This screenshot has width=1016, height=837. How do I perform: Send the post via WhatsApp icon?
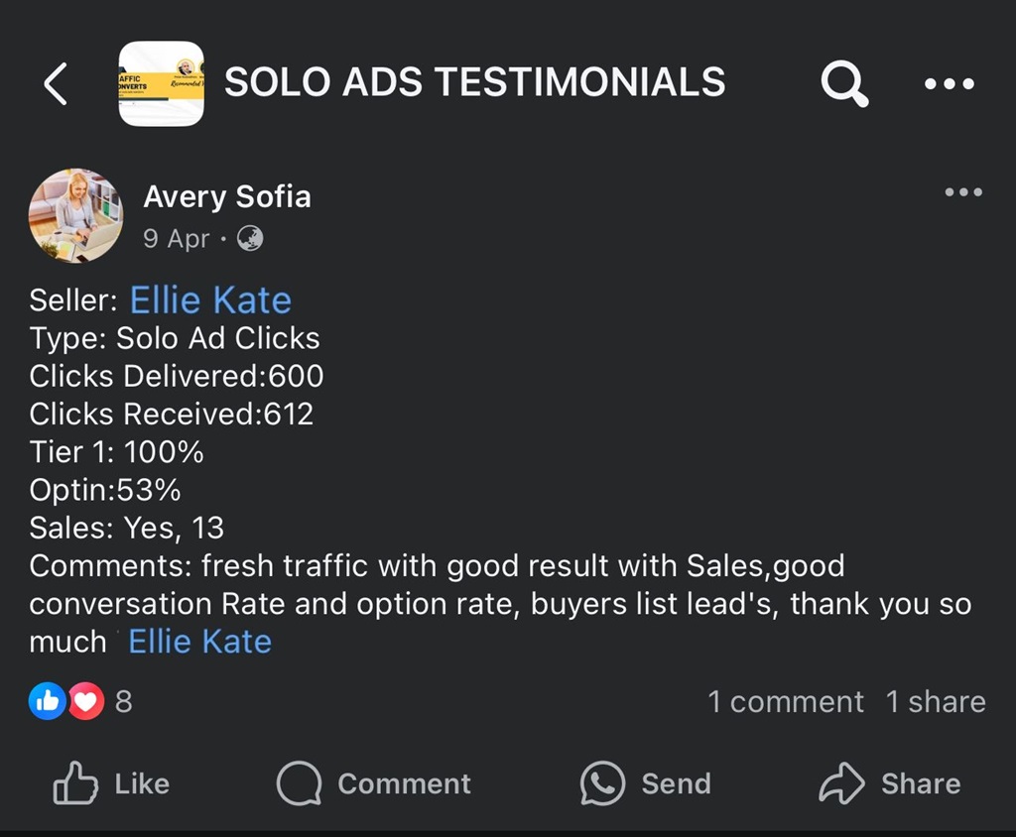[645, 783]
